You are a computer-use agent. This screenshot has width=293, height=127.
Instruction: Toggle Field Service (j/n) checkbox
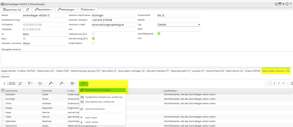(93, 34)
